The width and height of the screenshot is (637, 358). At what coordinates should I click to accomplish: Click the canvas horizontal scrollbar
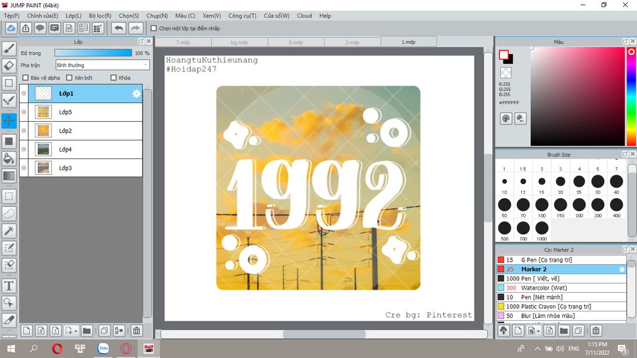323,334
